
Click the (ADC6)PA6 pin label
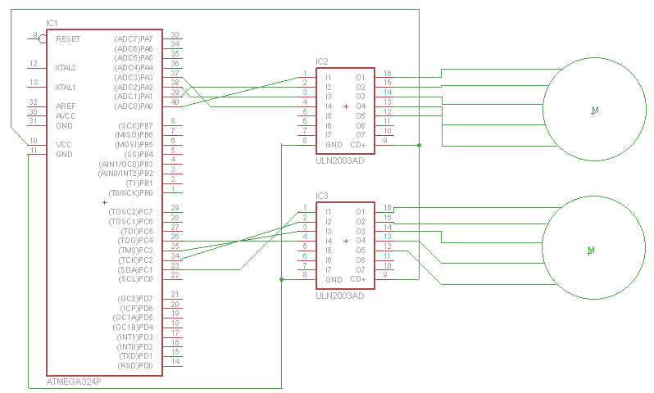pyautogui.click(x=134, y=48)
